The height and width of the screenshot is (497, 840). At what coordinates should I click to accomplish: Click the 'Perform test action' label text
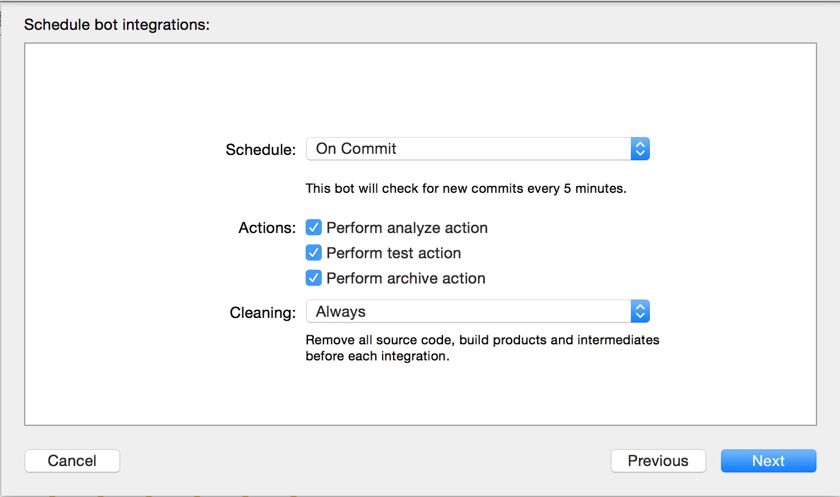point(394,253)
